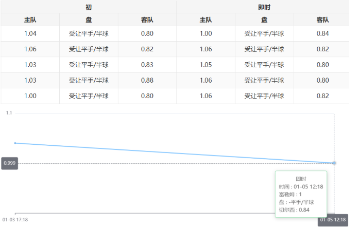The width and height of the screenshot is (359, 230).
Task: Click the 0.999 y-axis value label
Action: 10,163
